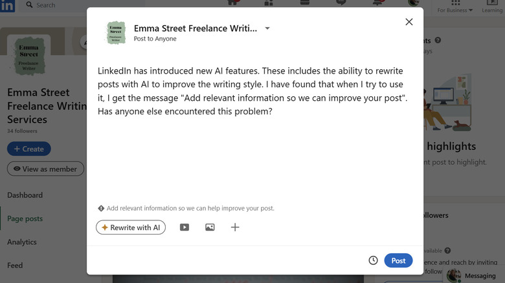Click the Rewrite with AI button
The image size is (505, 283).
point(131,227)
